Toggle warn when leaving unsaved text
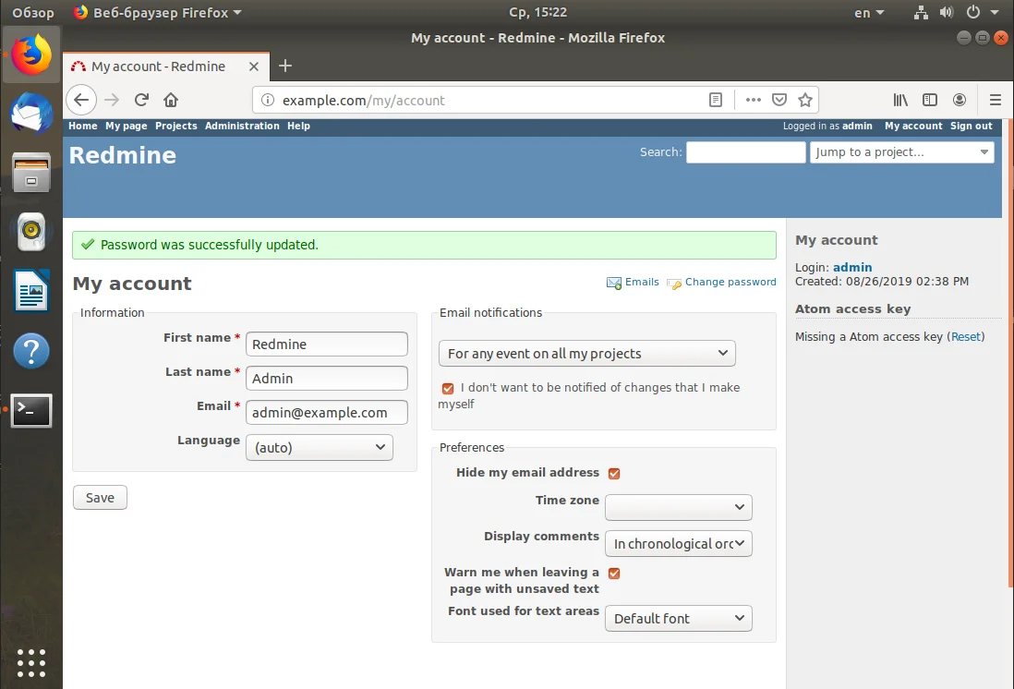Viewport: 1014px width, 689px height. [x=614, y=574]
